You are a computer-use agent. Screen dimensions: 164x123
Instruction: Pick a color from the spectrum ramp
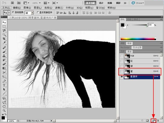pyautogui.click(x=138, y=39)
